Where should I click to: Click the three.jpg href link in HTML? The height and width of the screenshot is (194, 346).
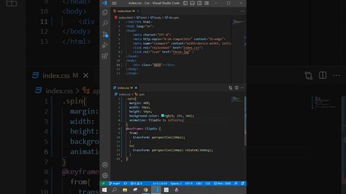(x=181, y=52)
